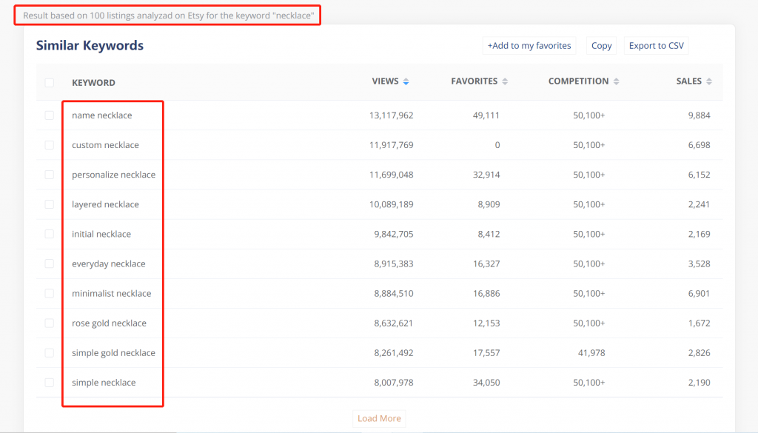
Task: Select the everyday necklace keyword text
Action: tap(108, 264)
